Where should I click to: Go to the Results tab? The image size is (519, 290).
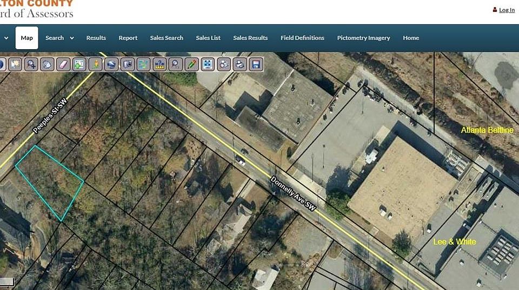coord(96,38)
